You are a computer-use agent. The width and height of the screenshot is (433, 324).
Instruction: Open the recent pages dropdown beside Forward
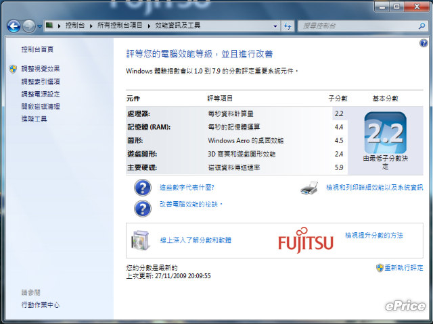coord(40,26)
